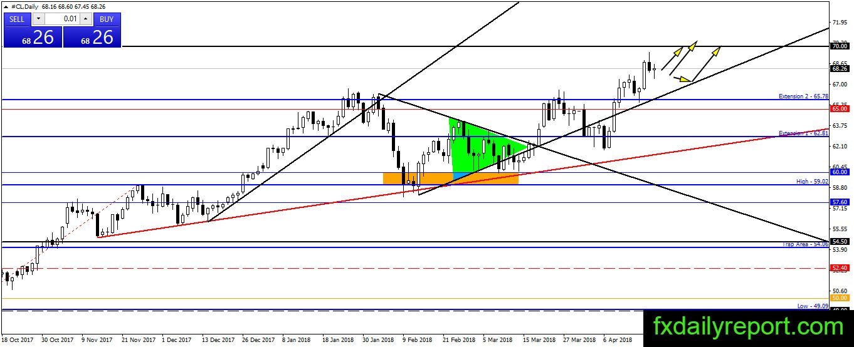Click the 67.00 price axis value

840,84
